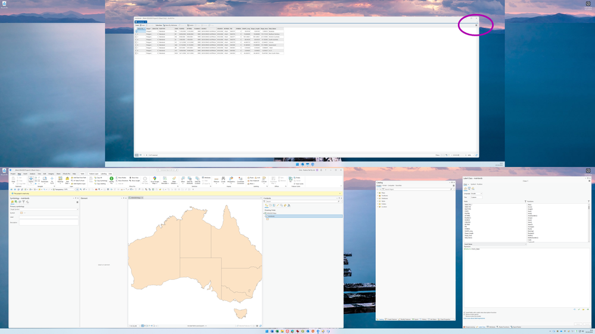The image size is (595, 334).
Task: Click the Add Data icon
Action: (67, 178)
